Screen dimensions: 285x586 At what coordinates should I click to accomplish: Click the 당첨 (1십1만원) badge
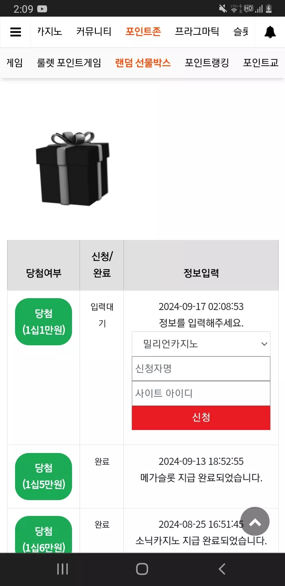44,322
